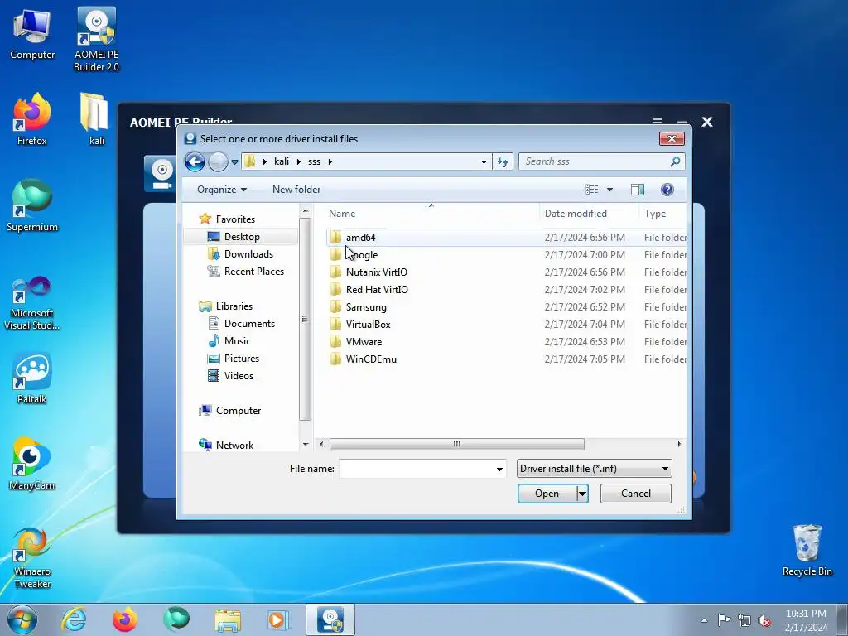Select Desktop in Favorites
The width and height of the screenshot is (848, 636).
coord(242,236)
